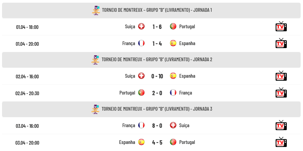The height and width of the screenshot is (151, 303).
Task: Click tournament logo in Jornada 1 header
Action: (x=96, y=10)
